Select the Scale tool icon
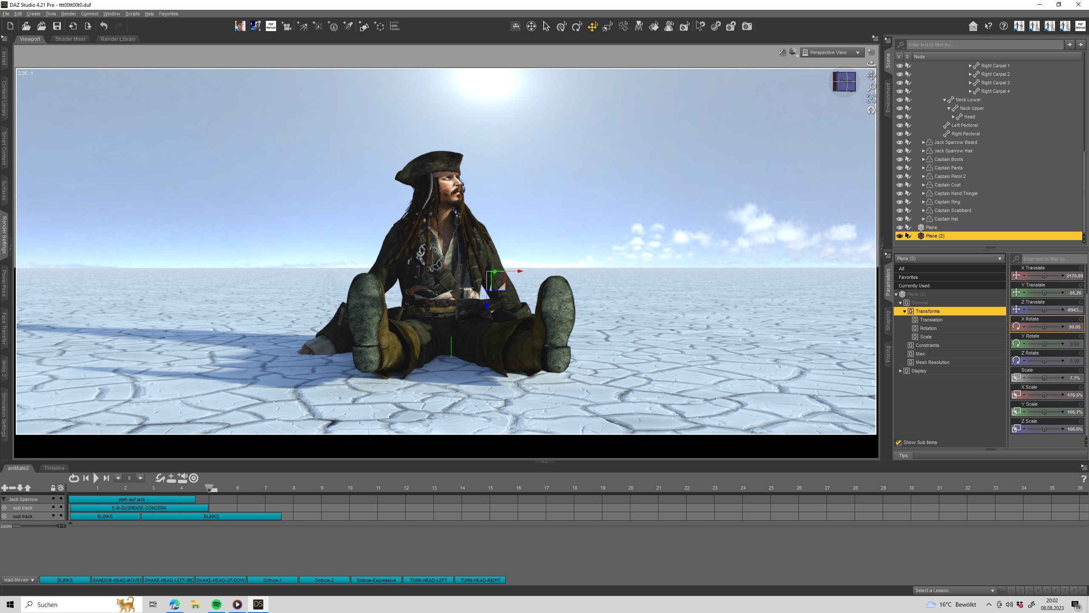The height and width of the screenshot is (613, 1089). 608,26
